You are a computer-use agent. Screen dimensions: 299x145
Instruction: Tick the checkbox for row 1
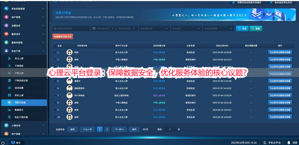pos(55,52)
